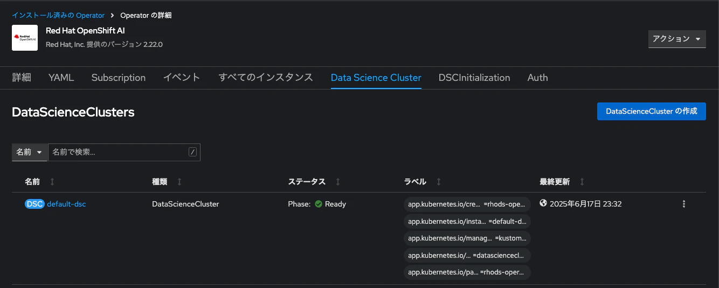
Task: Click the app.kubernetes.io/cre… label chip
Action: pos(467,204)
